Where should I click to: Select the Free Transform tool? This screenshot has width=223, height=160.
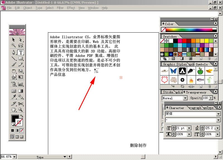point(21,77)
